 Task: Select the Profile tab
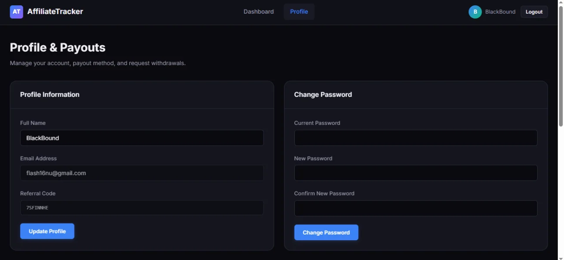299,12
